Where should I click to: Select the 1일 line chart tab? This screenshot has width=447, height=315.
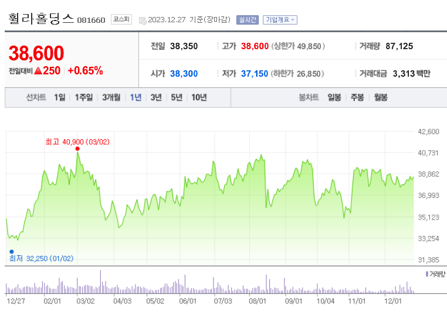coord(60,97)
